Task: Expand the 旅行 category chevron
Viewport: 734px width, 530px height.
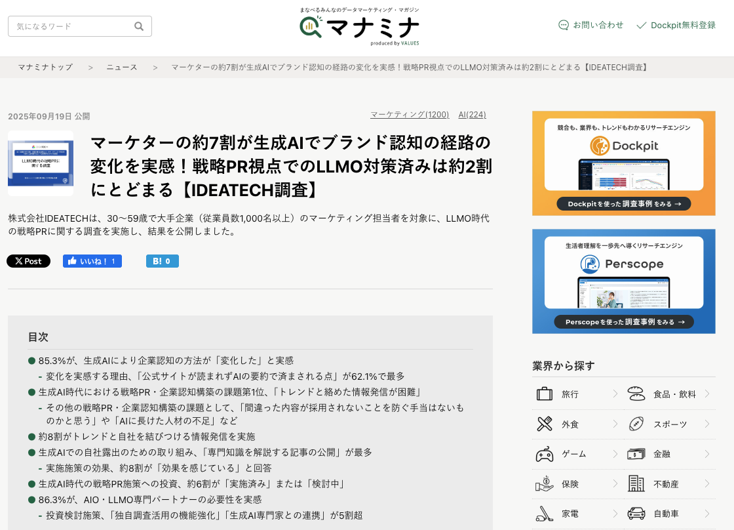Action: pyautogui.click(x=615, y=394)
